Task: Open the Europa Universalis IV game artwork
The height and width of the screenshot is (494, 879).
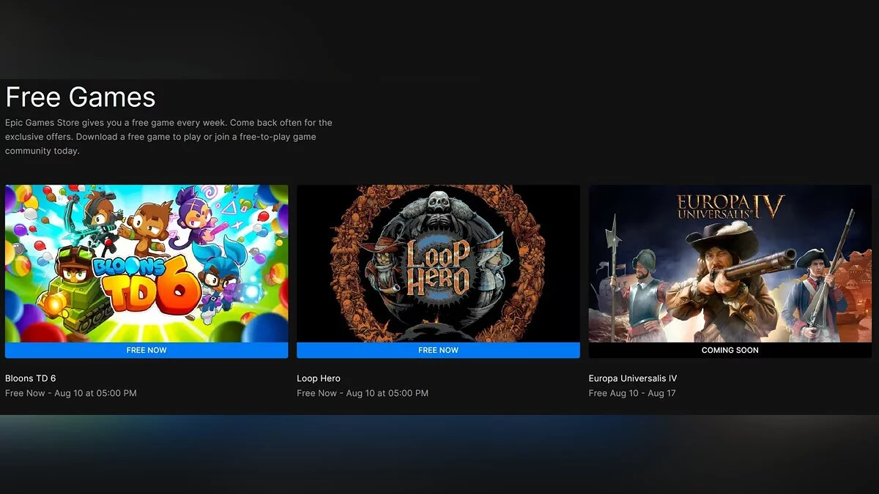Action: [x=730, y=263]
